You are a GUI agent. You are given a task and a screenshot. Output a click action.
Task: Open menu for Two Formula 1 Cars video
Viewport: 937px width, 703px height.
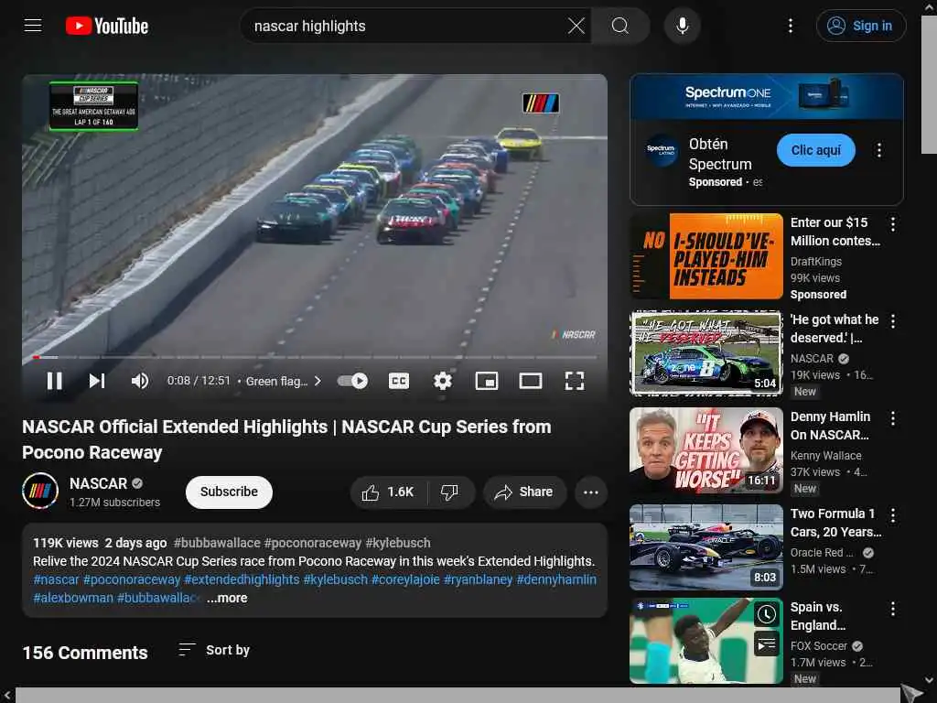[x=893, y=515]
